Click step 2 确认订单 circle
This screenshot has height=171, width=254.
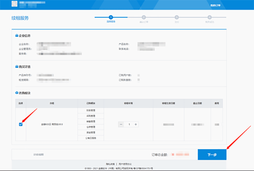(x=144, y=17)
